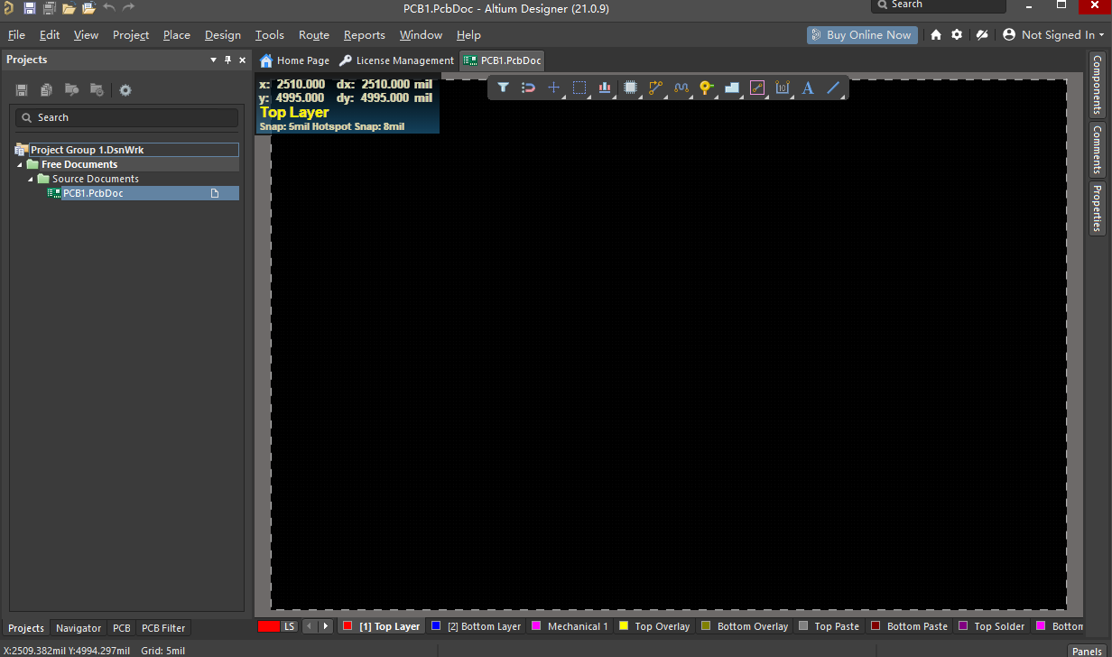Select the Place Via tool
The image size is (1112, 657).
(707, 88)
